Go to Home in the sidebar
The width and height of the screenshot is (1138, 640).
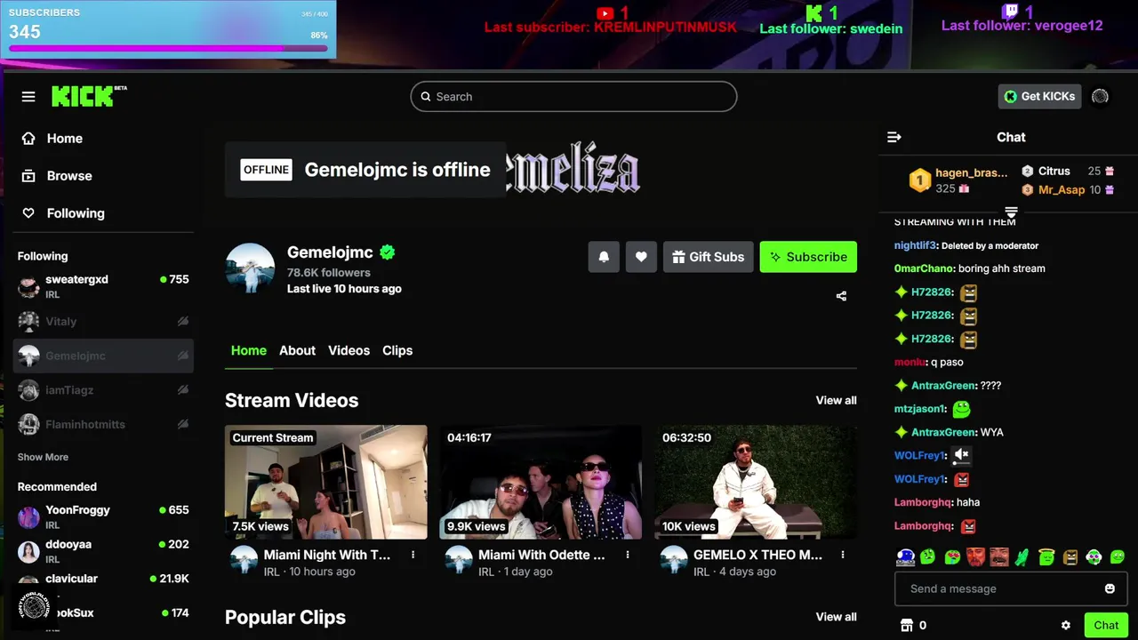click(65, 139)
